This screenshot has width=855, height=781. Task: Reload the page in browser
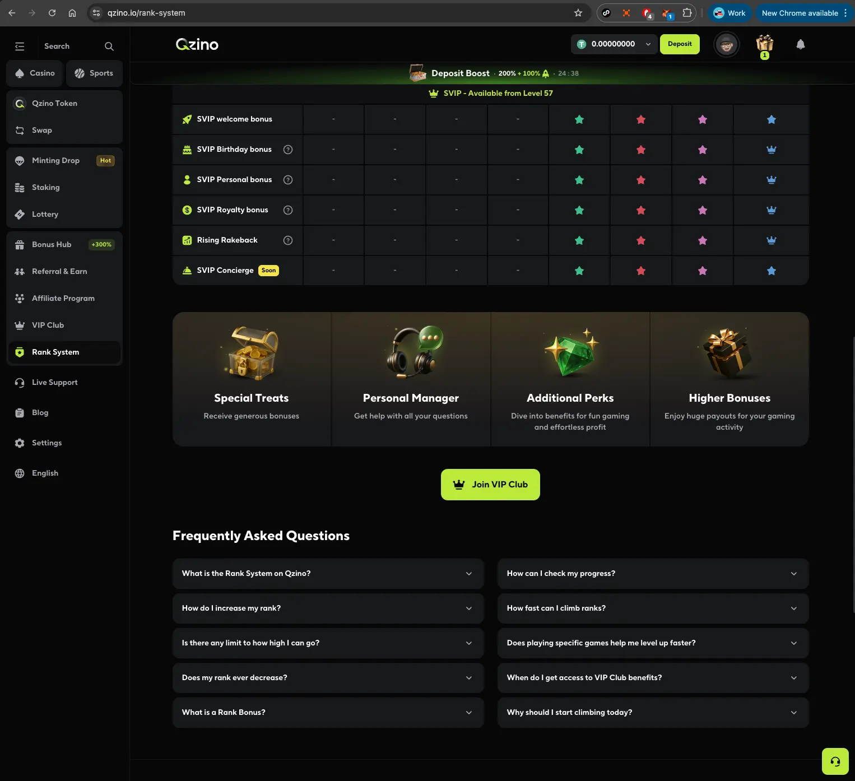(52, 13)
